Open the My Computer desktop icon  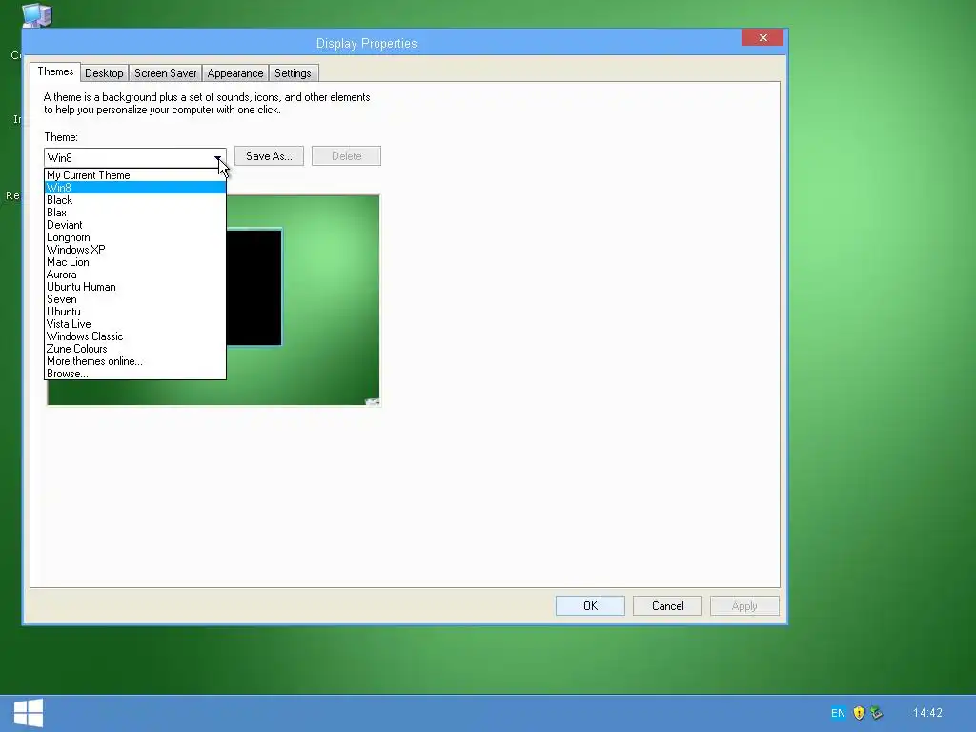(x=37, y=15)
